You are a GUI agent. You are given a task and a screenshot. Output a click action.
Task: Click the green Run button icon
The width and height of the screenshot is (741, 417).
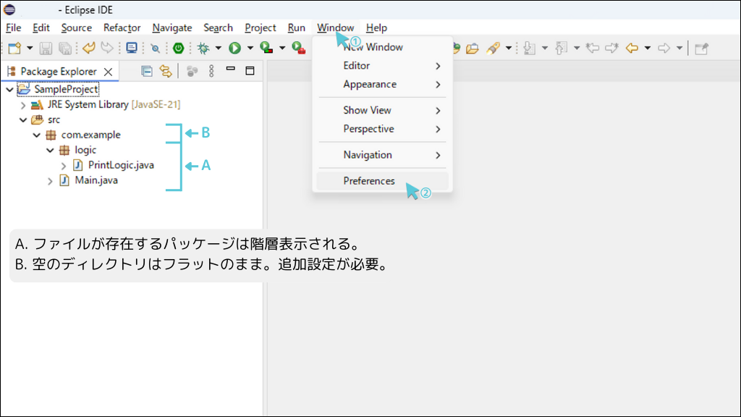235,48
